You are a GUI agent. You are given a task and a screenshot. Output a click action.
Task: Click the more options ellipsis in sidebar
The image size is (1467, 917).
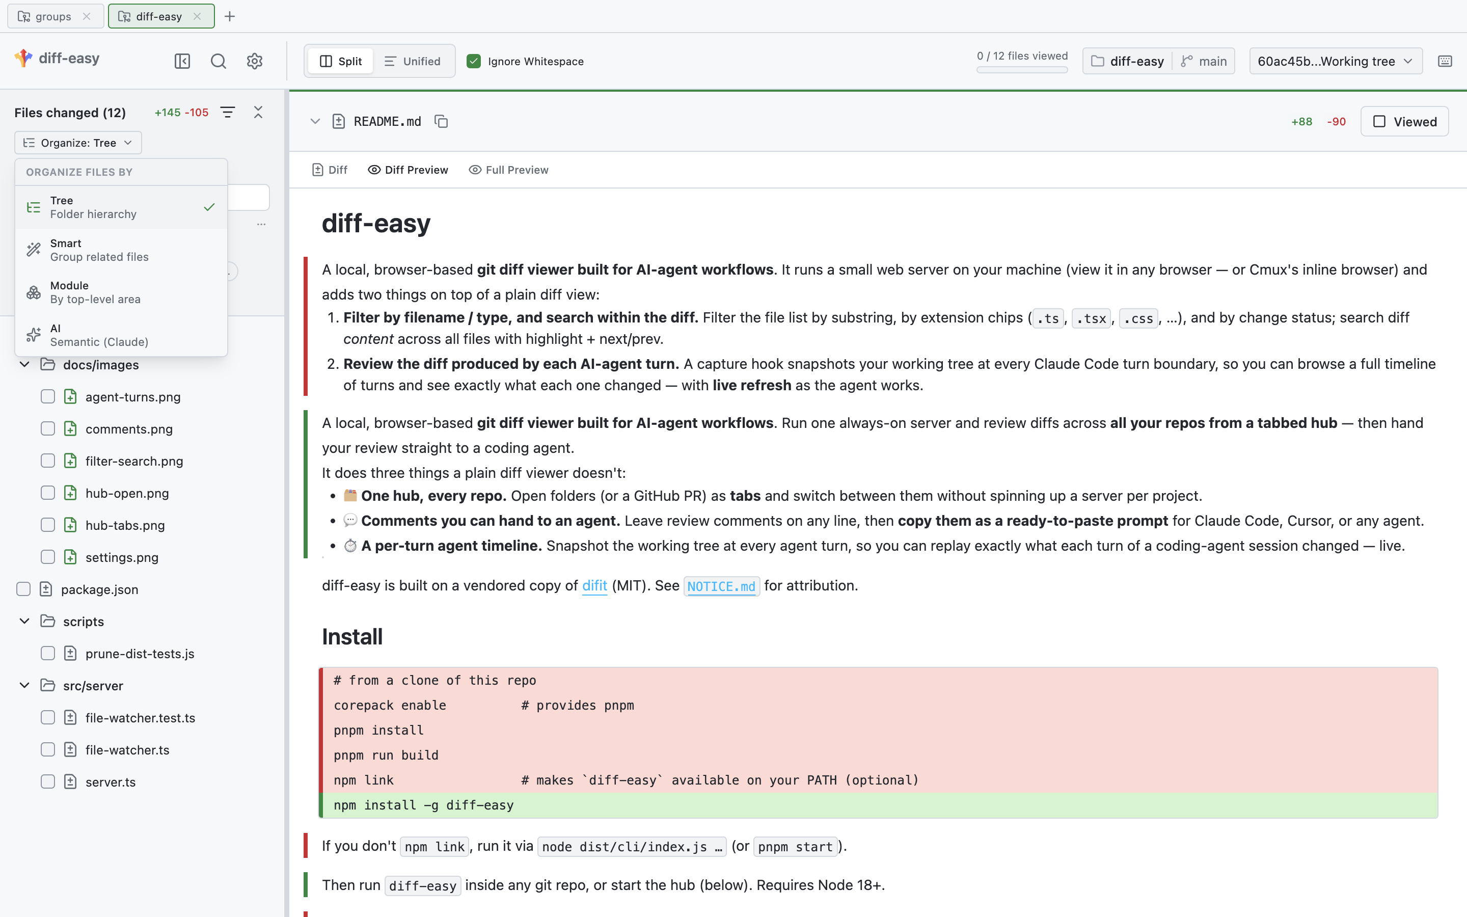(x=261, y=224)
